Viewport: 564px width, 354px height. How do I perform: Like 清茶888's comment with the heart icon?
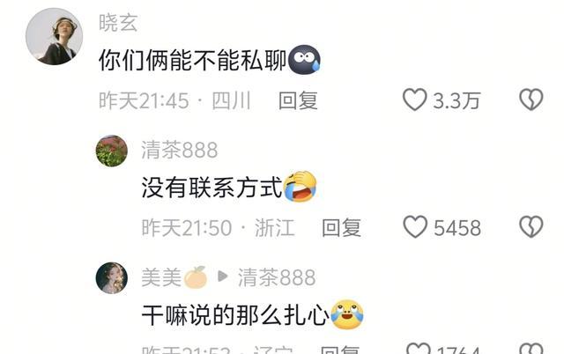click(415, 227)
